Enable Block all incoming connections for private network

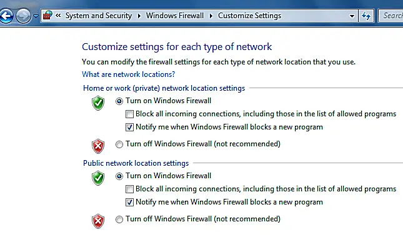point(129,114)
